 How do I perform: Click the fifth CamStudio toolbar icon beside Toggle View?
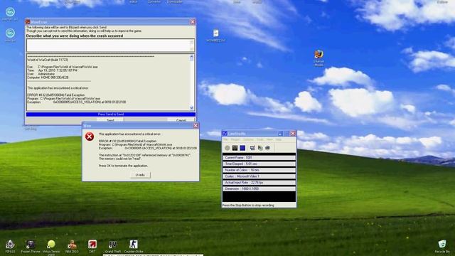pos(260,148)
